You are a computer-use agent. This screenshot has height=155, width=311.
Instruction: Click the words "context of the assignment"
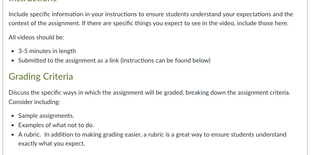pyautogui.click(x=44, y=24)
